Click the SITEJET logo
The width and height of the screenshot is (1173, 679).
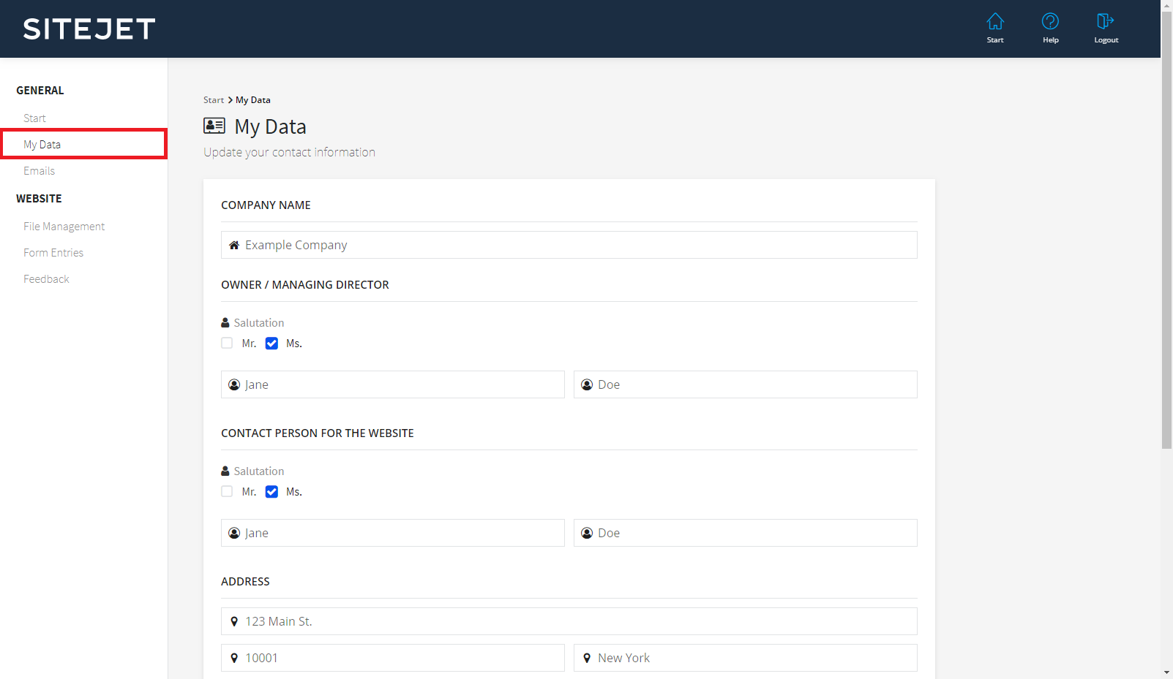click(89, 29)
